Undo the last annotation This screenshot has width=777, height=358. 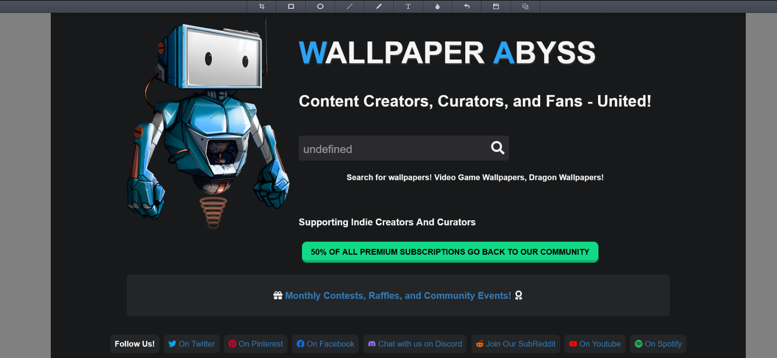coord(467,7)
